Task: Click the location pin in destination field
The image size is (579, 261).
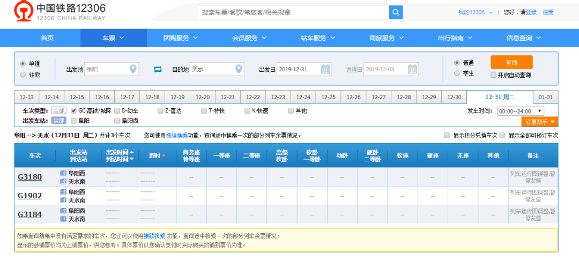Action: coord(239,69)
